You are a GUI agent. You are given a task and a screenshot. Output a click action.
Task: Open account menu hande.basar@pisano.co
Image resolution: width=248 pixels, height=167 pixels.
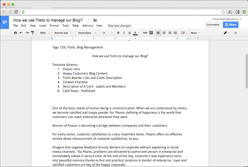(227, 19)
